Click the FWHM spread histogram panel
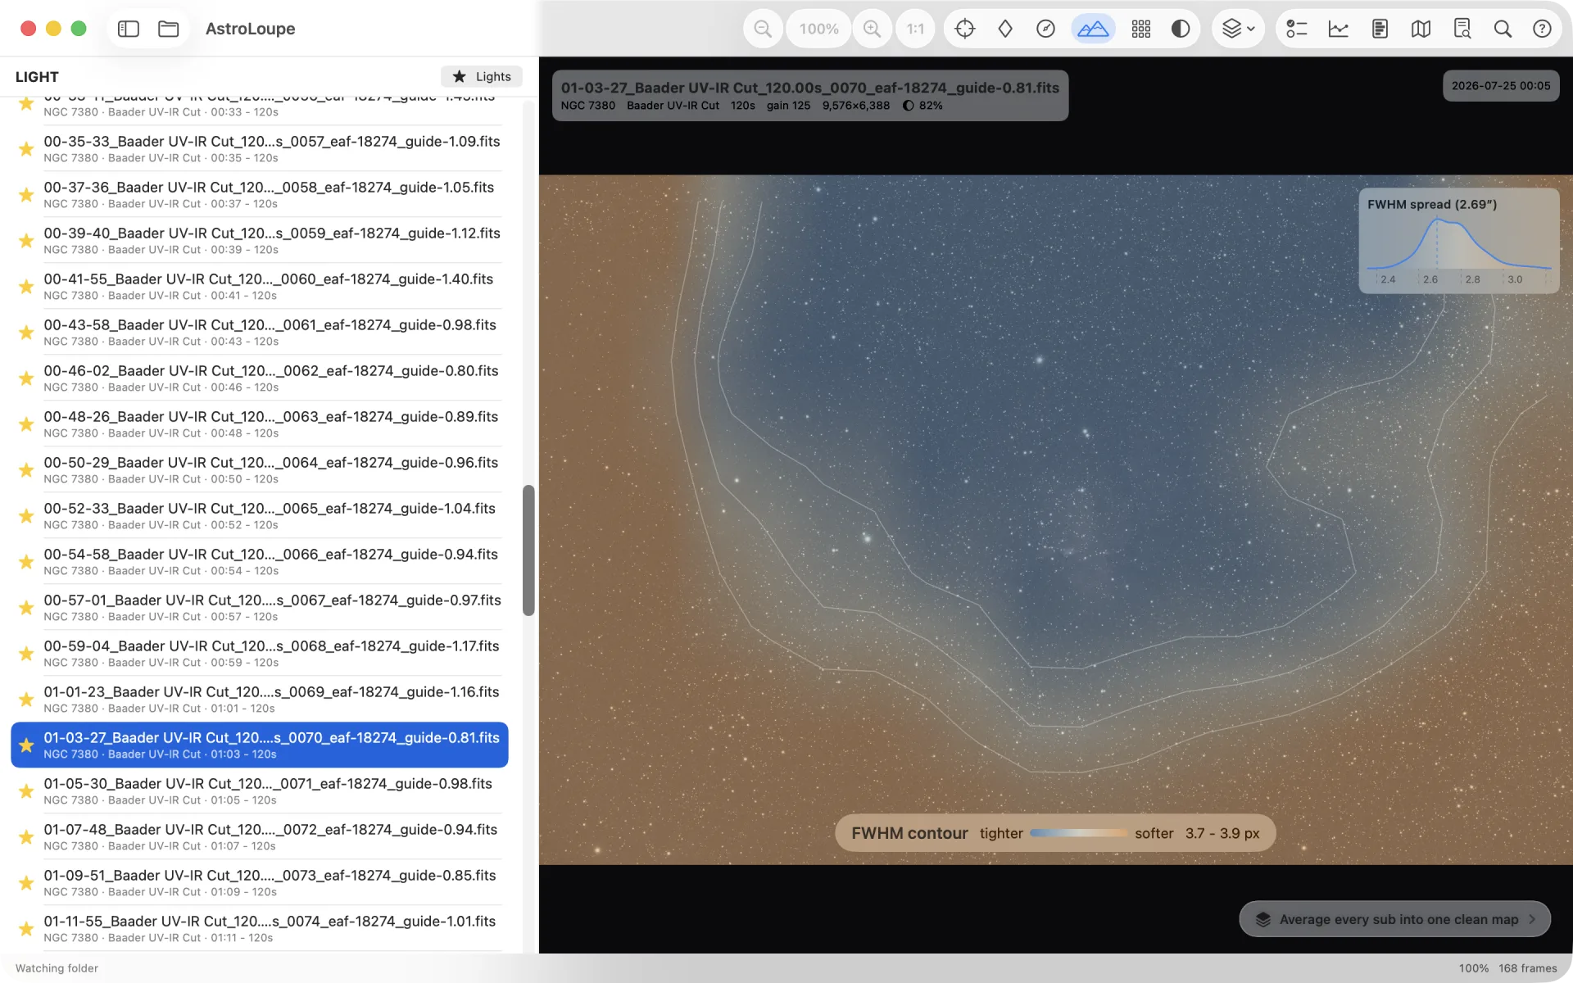Screen dimensions: 1573x983 [1459, 241]
